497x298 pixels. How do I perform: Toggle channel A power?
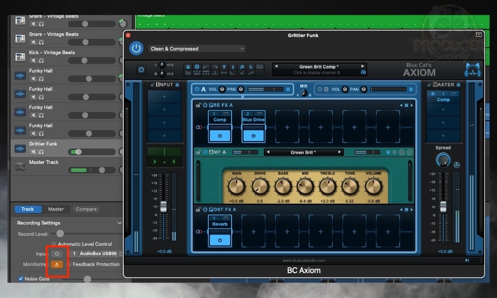click(x=197, y=89)
